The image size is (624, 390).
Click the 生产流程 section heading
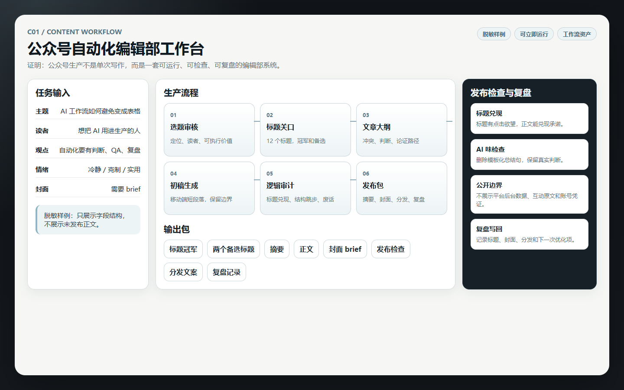(x=181, y=93)
